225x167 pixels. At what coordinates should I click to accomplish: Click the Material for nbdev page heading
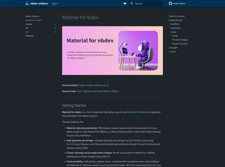80,18
